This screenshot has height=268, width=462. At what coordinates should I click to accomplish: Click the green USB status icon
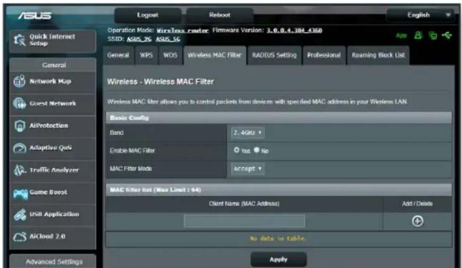(x=447, y=36)
